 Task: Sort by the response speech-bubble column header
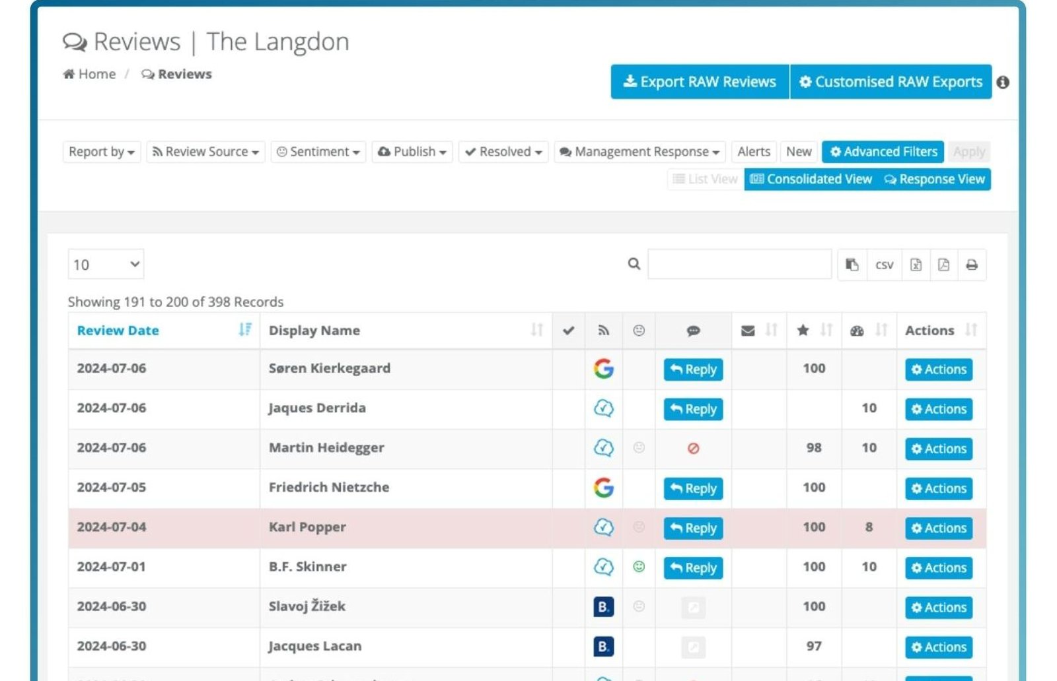coord(693,331)
